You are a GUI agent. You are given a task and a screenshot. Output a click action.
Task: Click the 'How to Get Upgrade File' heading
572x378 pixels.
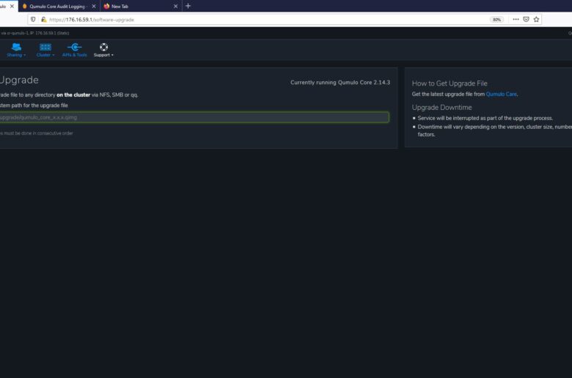point(450,83)
